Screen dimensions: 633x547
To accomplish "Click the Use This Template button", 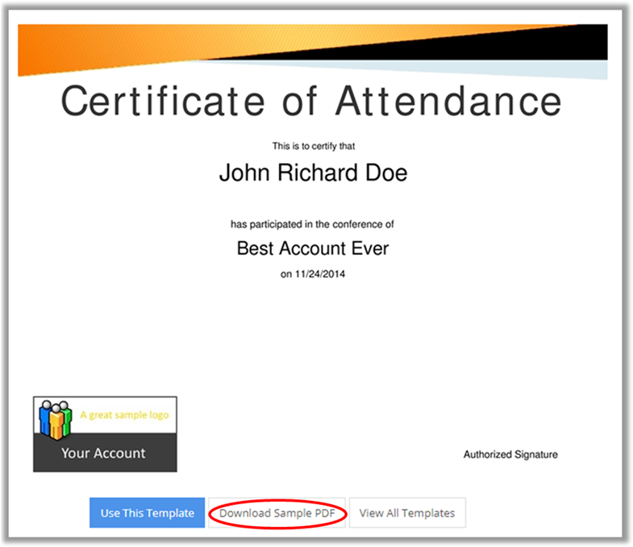I will point(147,512).
